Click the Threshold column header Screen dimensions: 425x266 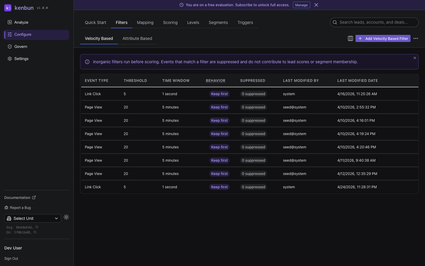click(135, 81)
